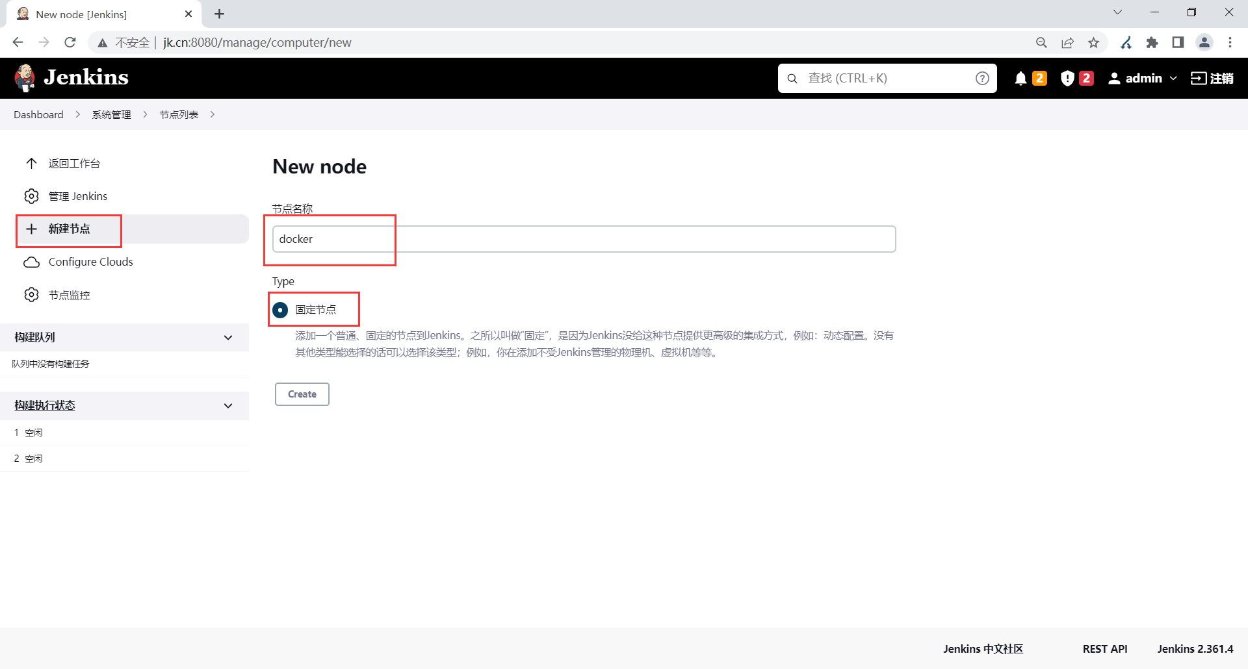Collapse the 构建执行状态 panel chevron
Screen dimensions: 1248x669
(228, 406)
